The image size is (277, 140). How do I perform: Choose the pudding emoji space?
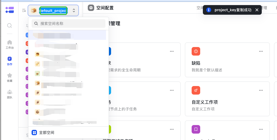coord(37,54)
